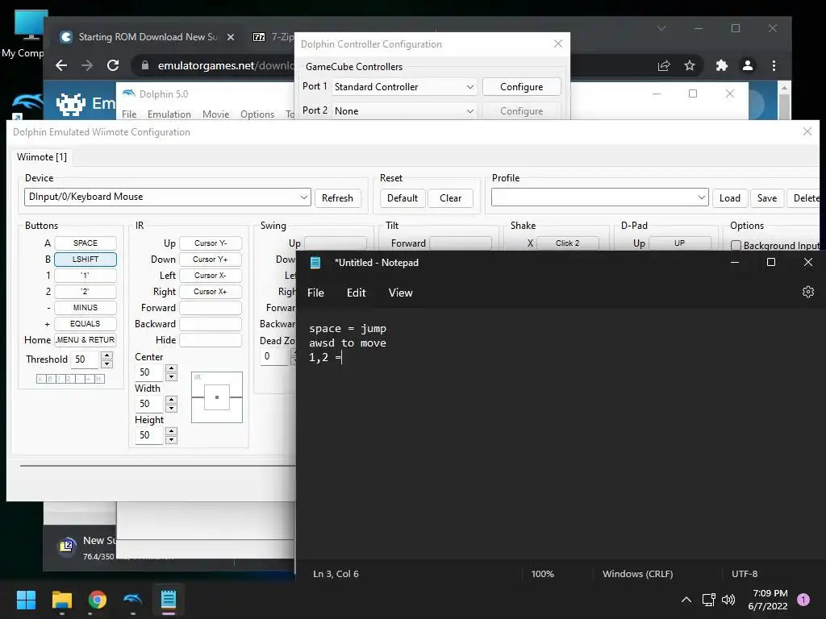Remap the A button SPACE binding

(86, 243)
